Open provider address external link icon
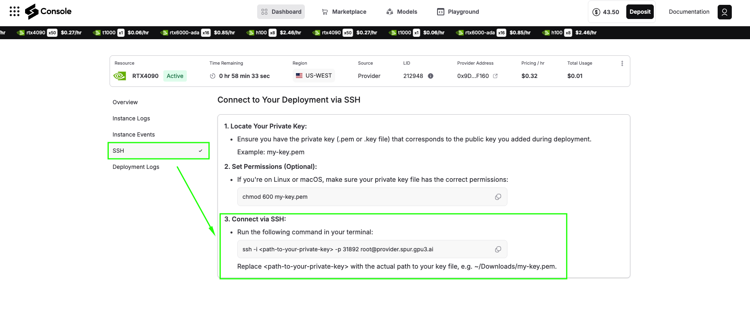The height and width of the screenshot is (324, 750). click(495, 76)
